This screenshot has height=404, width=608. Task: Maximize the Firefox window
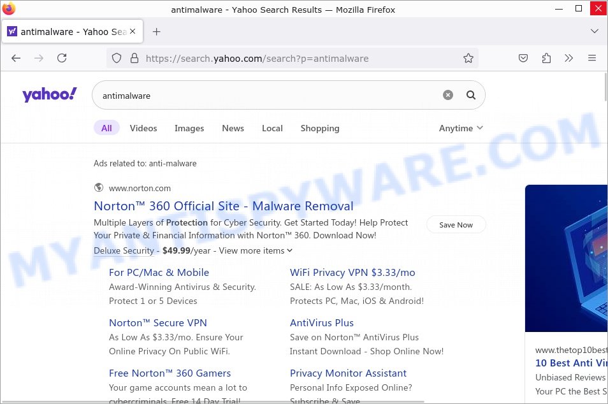click(579, 8)
